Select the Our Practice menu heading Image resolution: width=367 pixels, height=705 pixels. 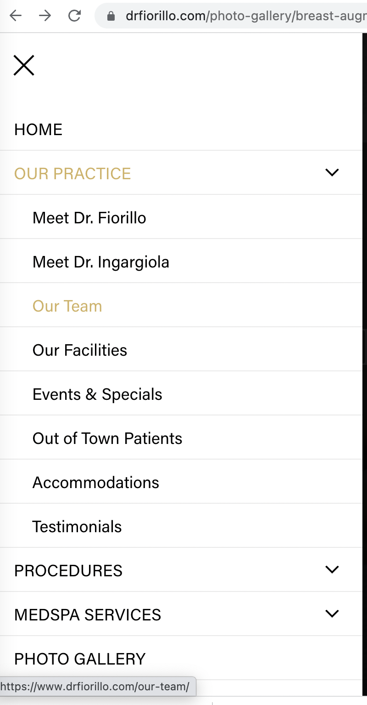pyautogui.click(x=72, y=174)
